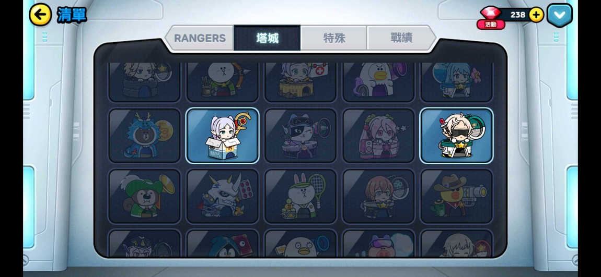Tap the red ruby gem icon
This screenshot has height=277, width=601.
click(x=491, y=13)
